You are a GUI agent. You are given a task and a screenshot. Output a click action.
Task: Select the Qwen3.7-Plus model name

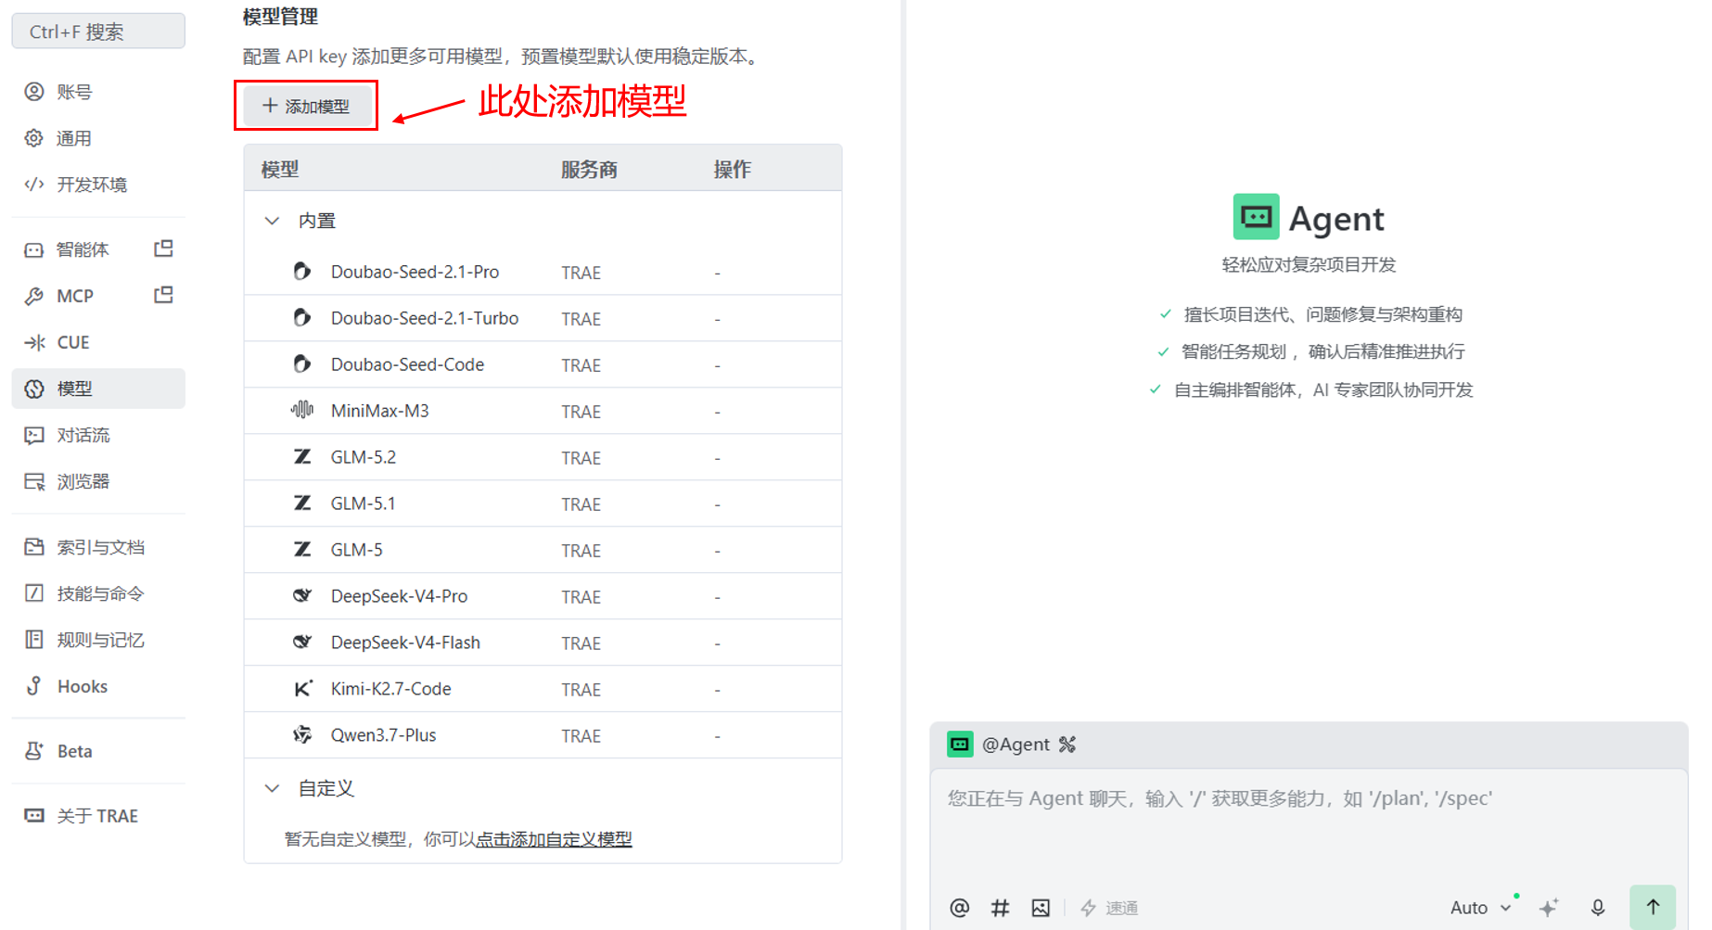383,735
